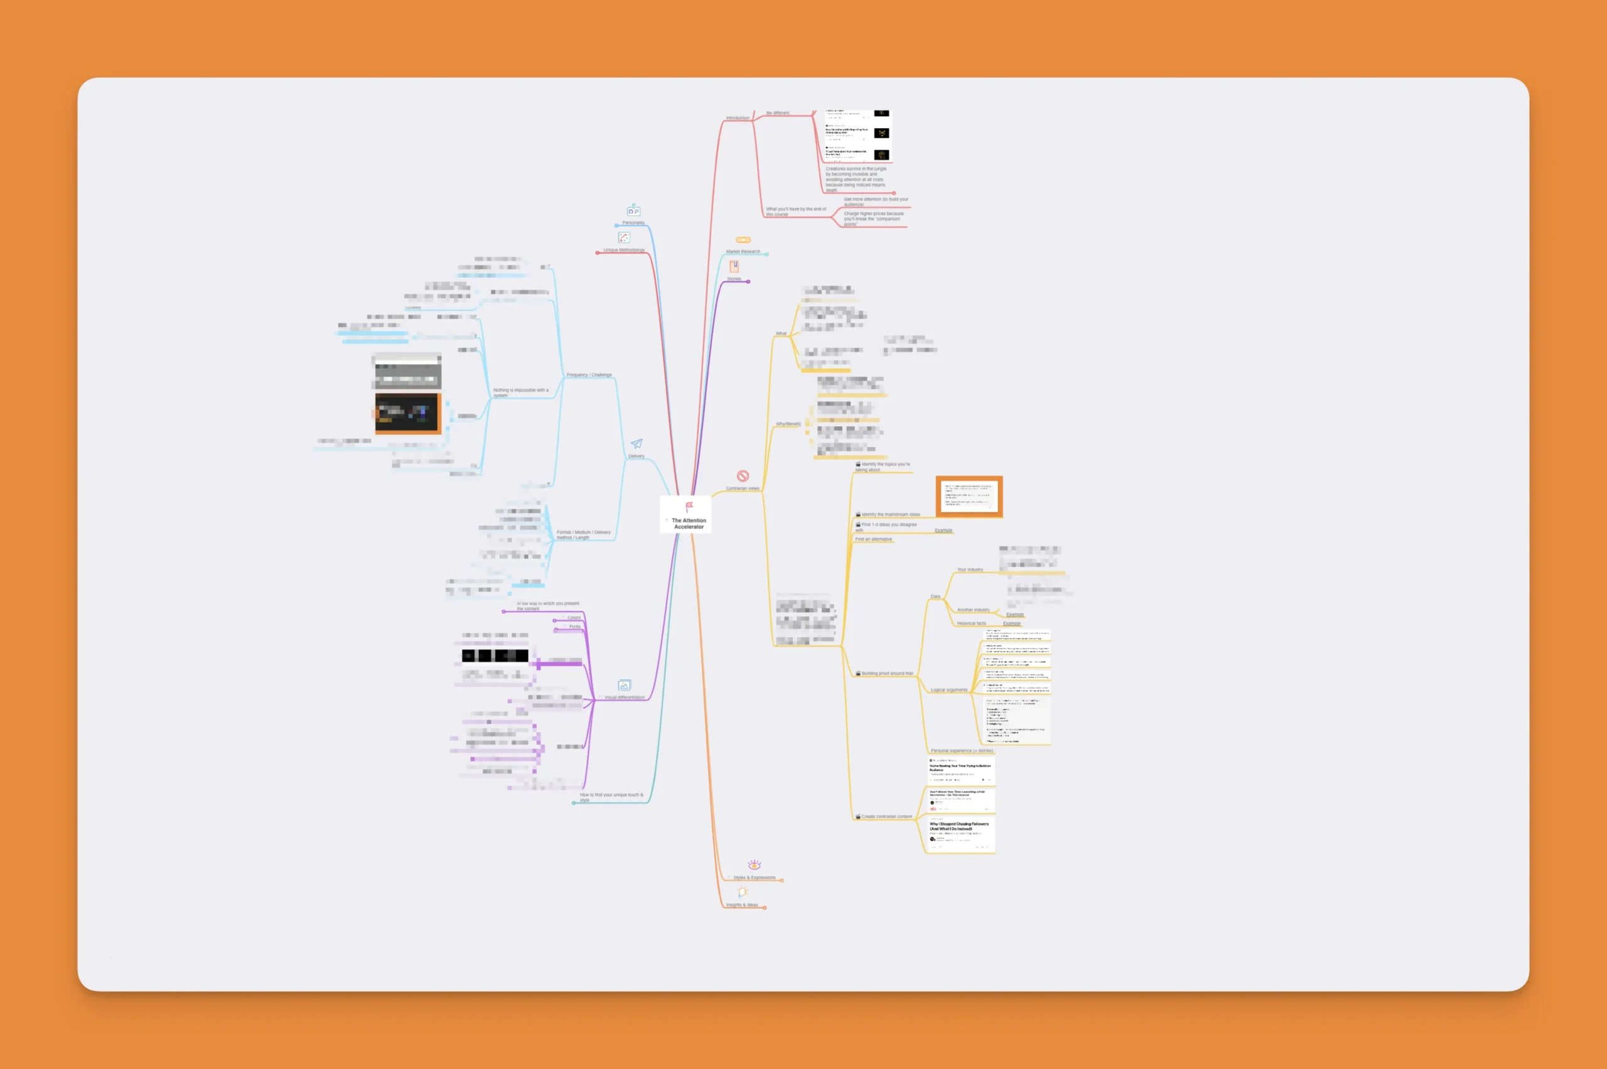Click the flag icon in the central node
1607x1069 pixels.
[x=689, y=507]
